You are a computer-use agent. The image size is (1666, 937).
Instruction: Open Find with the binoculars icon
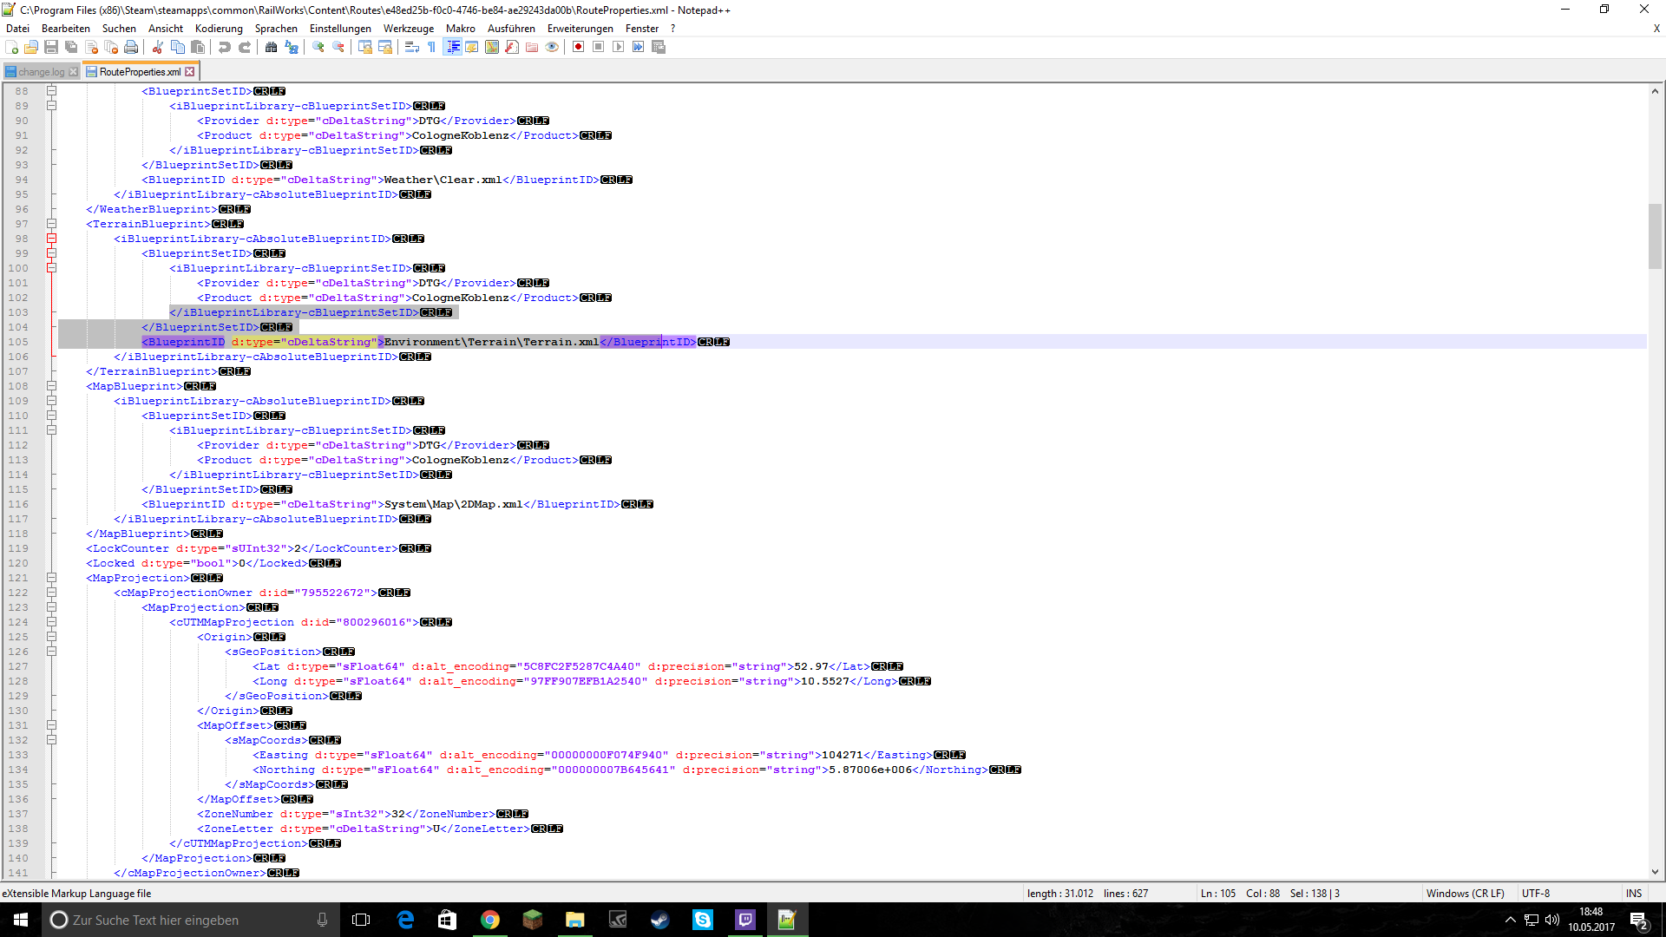[272, 47]
